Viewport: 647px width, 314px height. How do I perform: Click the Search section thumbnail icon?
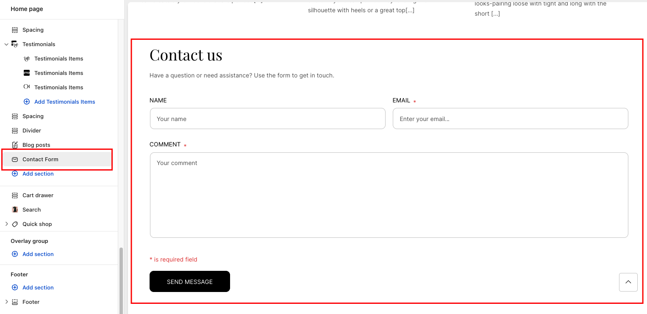click(x=15, y=210)
